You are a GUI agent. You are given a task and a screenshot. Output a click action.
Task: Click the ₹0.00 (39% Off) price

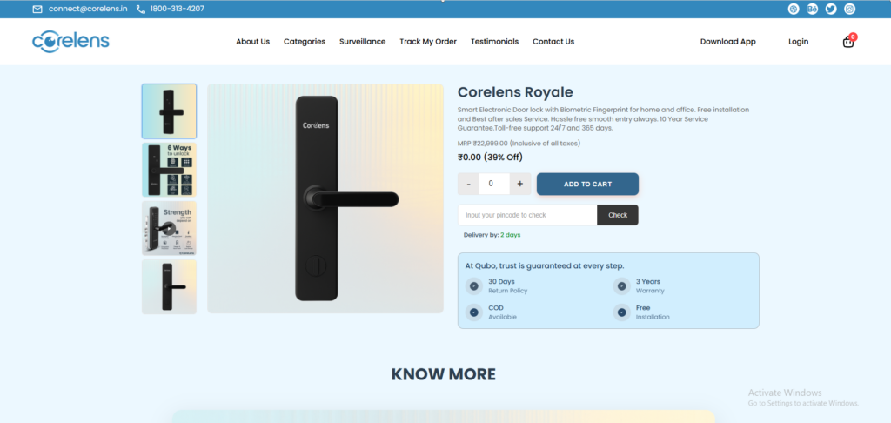[490, 157]
